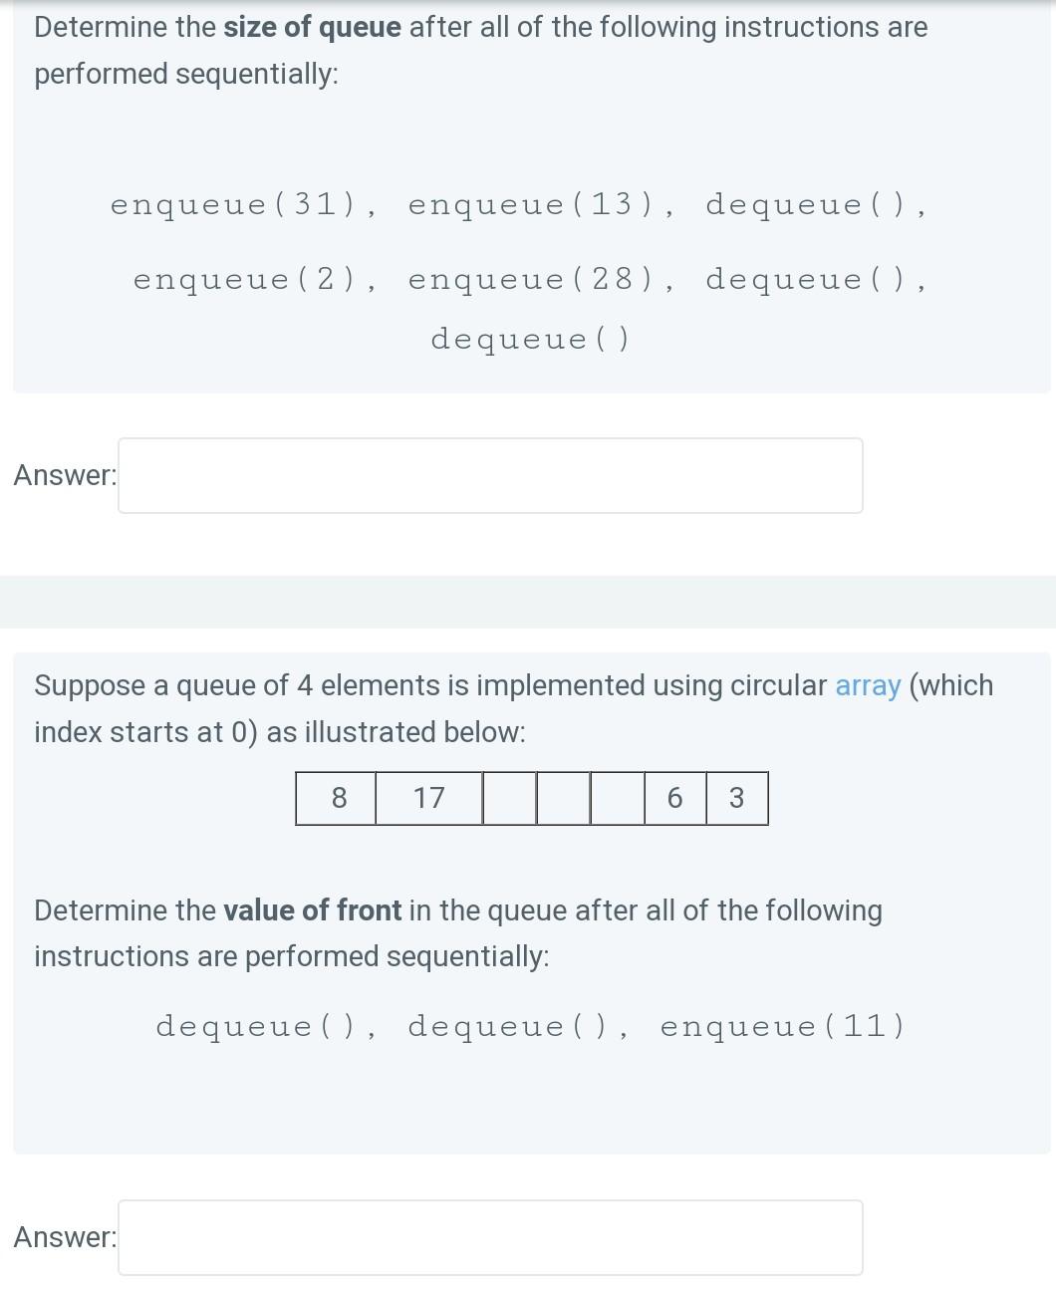The image size is (1056, 1290).
Task: Click the bold 'size of queue' text
Action: 312,27
